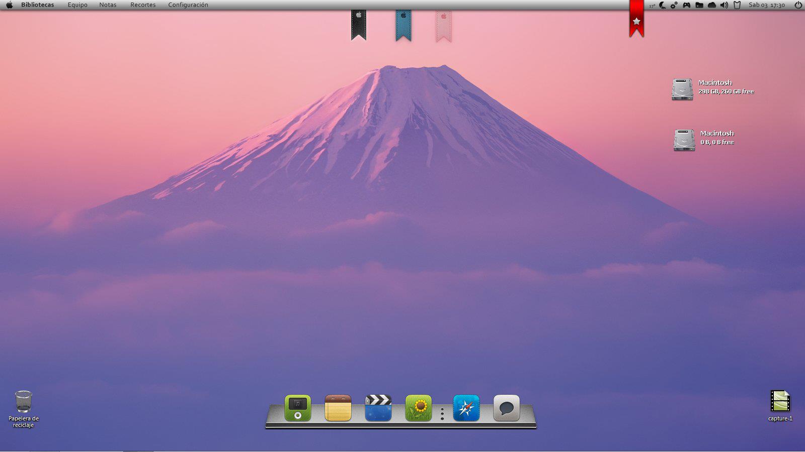The width and height of the screenshot is (805, 452).
Task: Toggle the red star ribbon at the top
Action: 636,20
